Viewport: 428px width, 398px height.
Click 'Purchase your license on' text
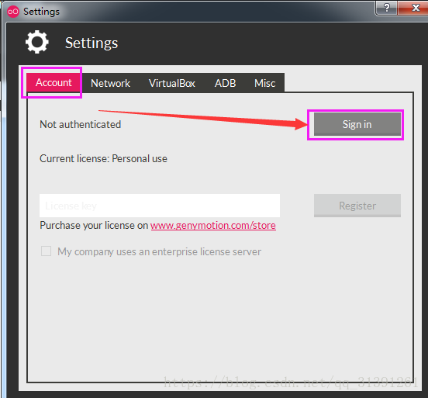(x=94, y=226)
